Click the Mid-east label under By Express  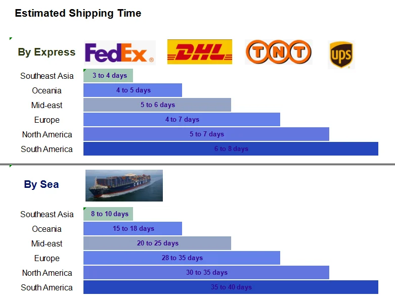point(47,105)
